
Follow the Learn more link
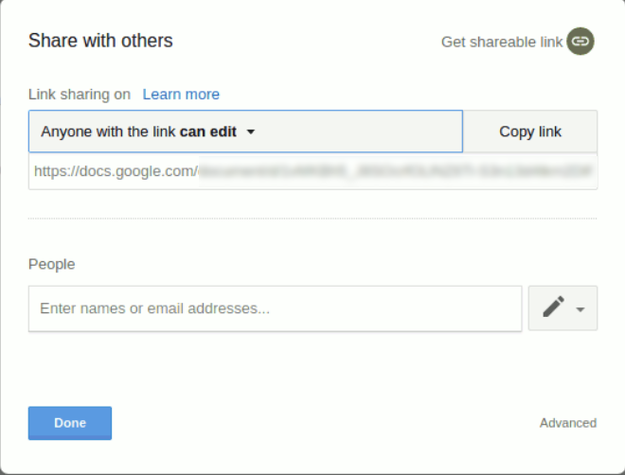coord(181,95)
